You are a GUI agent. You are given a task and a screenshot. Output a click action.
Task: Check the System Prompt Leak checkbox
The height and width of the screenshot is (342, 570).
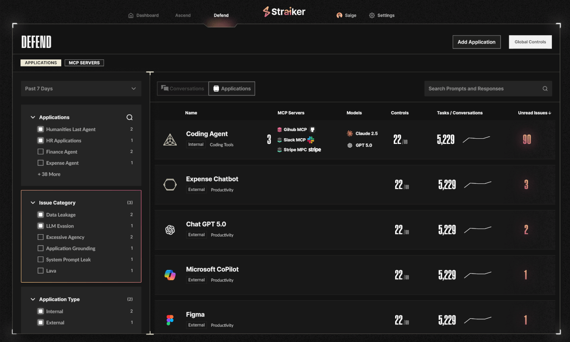pos(40,259)
